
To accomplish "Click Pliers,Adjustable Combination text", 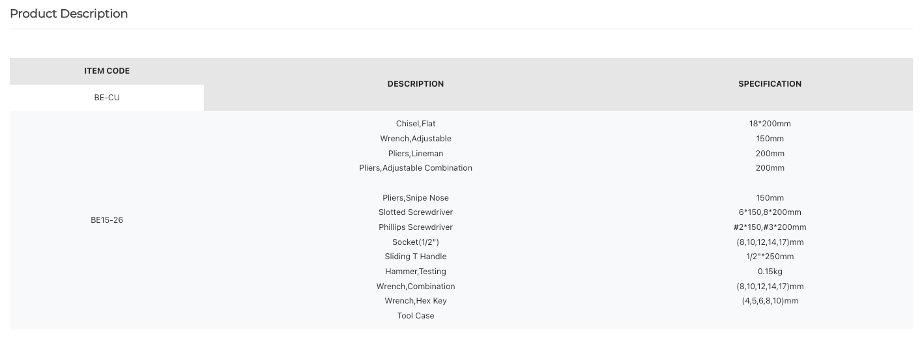I will point(416,168).
